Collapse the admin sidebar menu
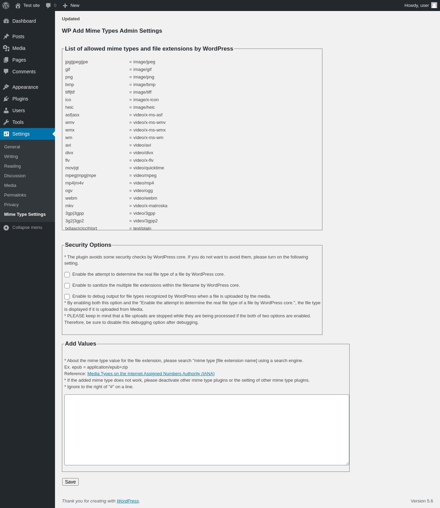Viewport: 440px width, 508px height. [27, 227]
